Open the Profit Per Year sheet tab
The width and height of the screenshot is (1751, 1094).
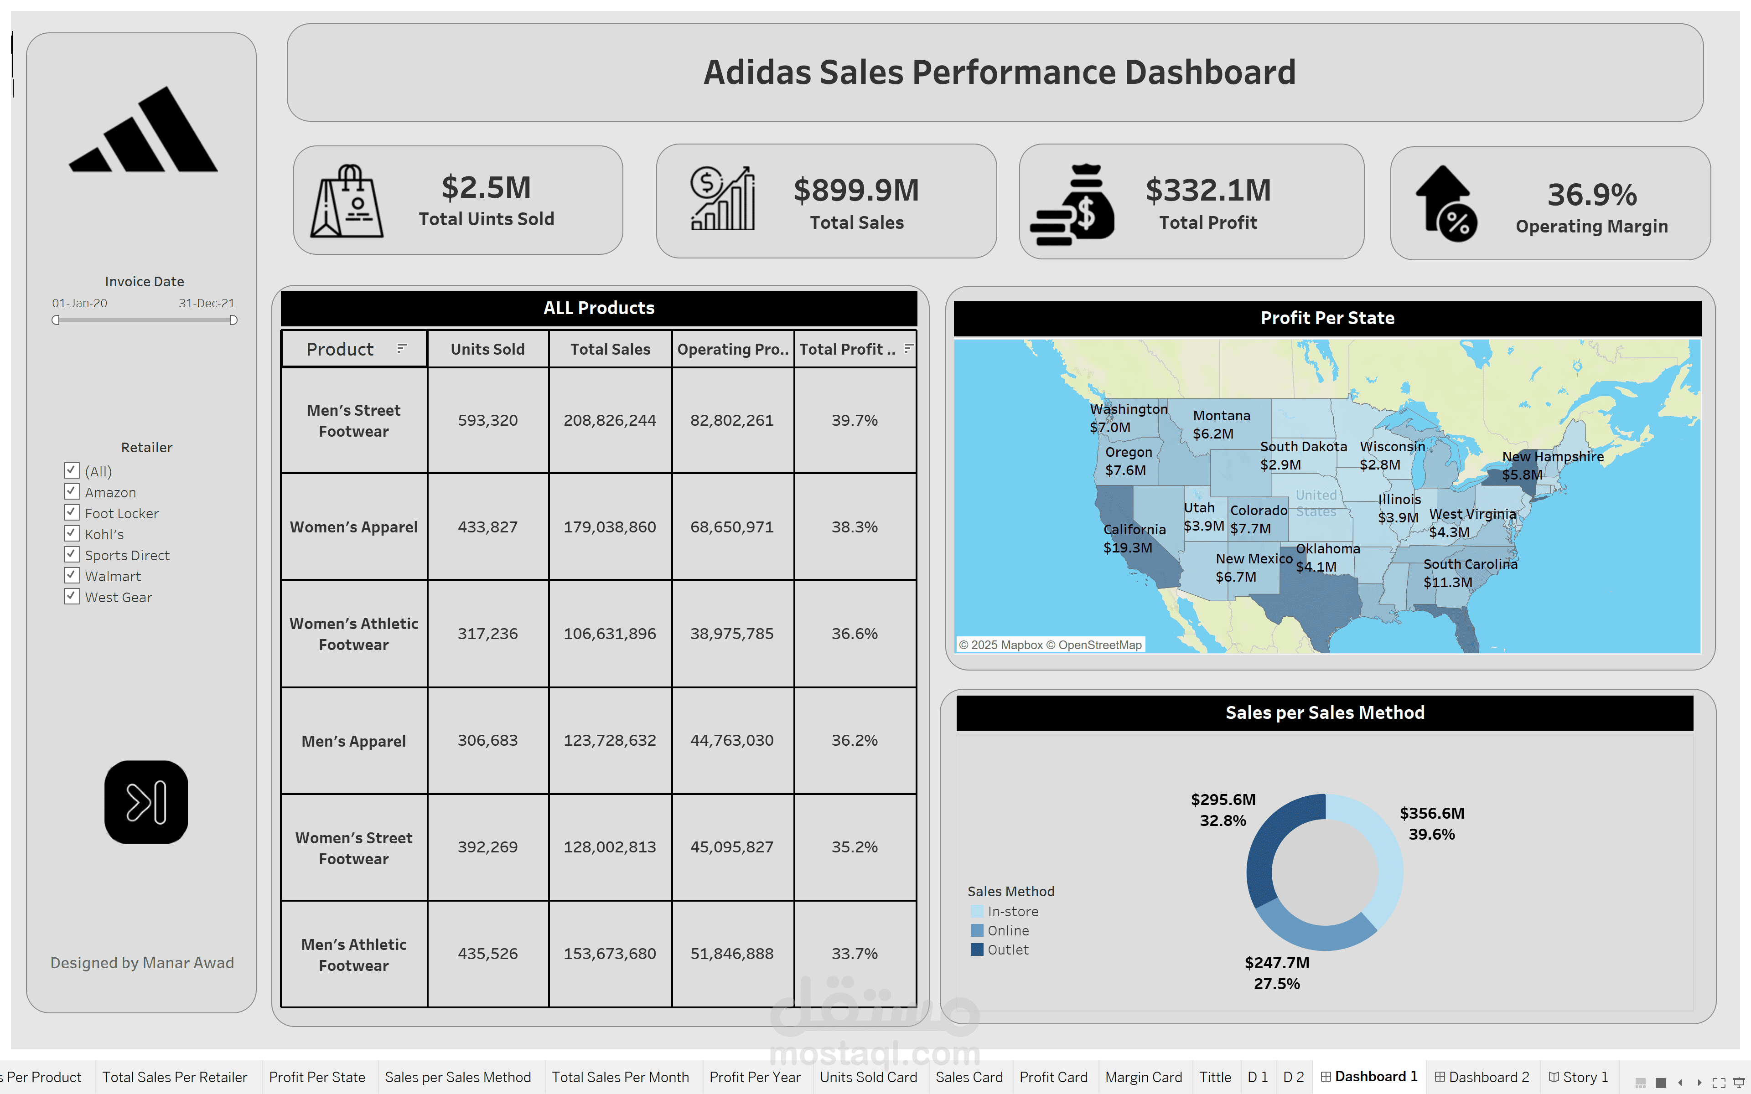click(755, 1077)
